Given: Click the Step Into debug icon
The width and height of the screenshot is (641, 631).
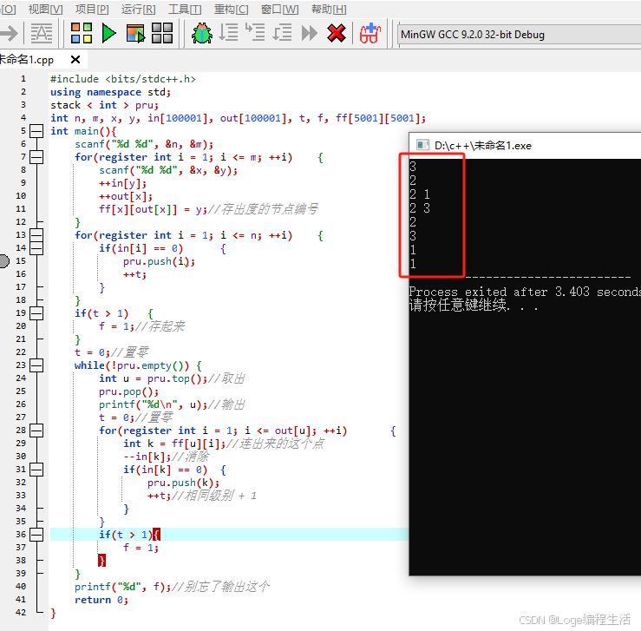Looking at the screenshot, I should coord(255,33).
